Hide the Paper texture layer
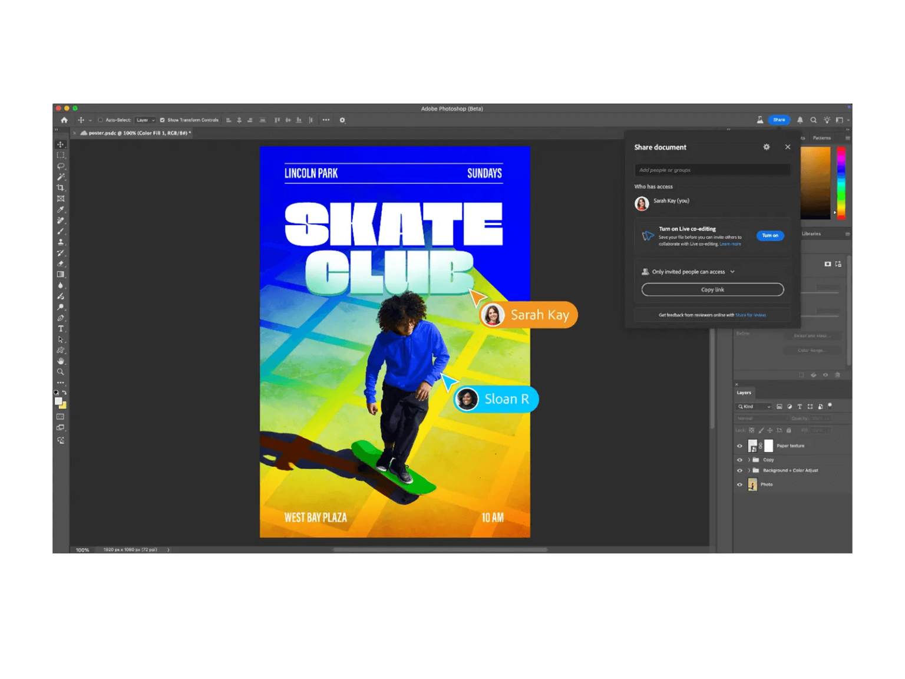This screenshot has height=679, width=905. (x=740, y=446)
